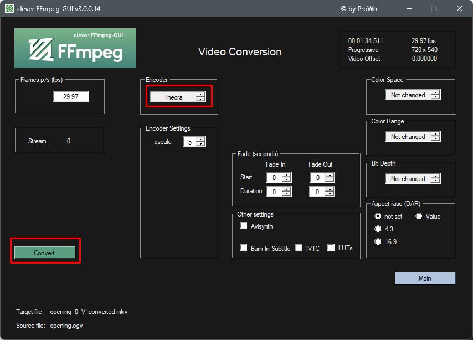Click the 720 x 540 resolution text
Viewport: 473px width, 340px height.
point(424,49)
